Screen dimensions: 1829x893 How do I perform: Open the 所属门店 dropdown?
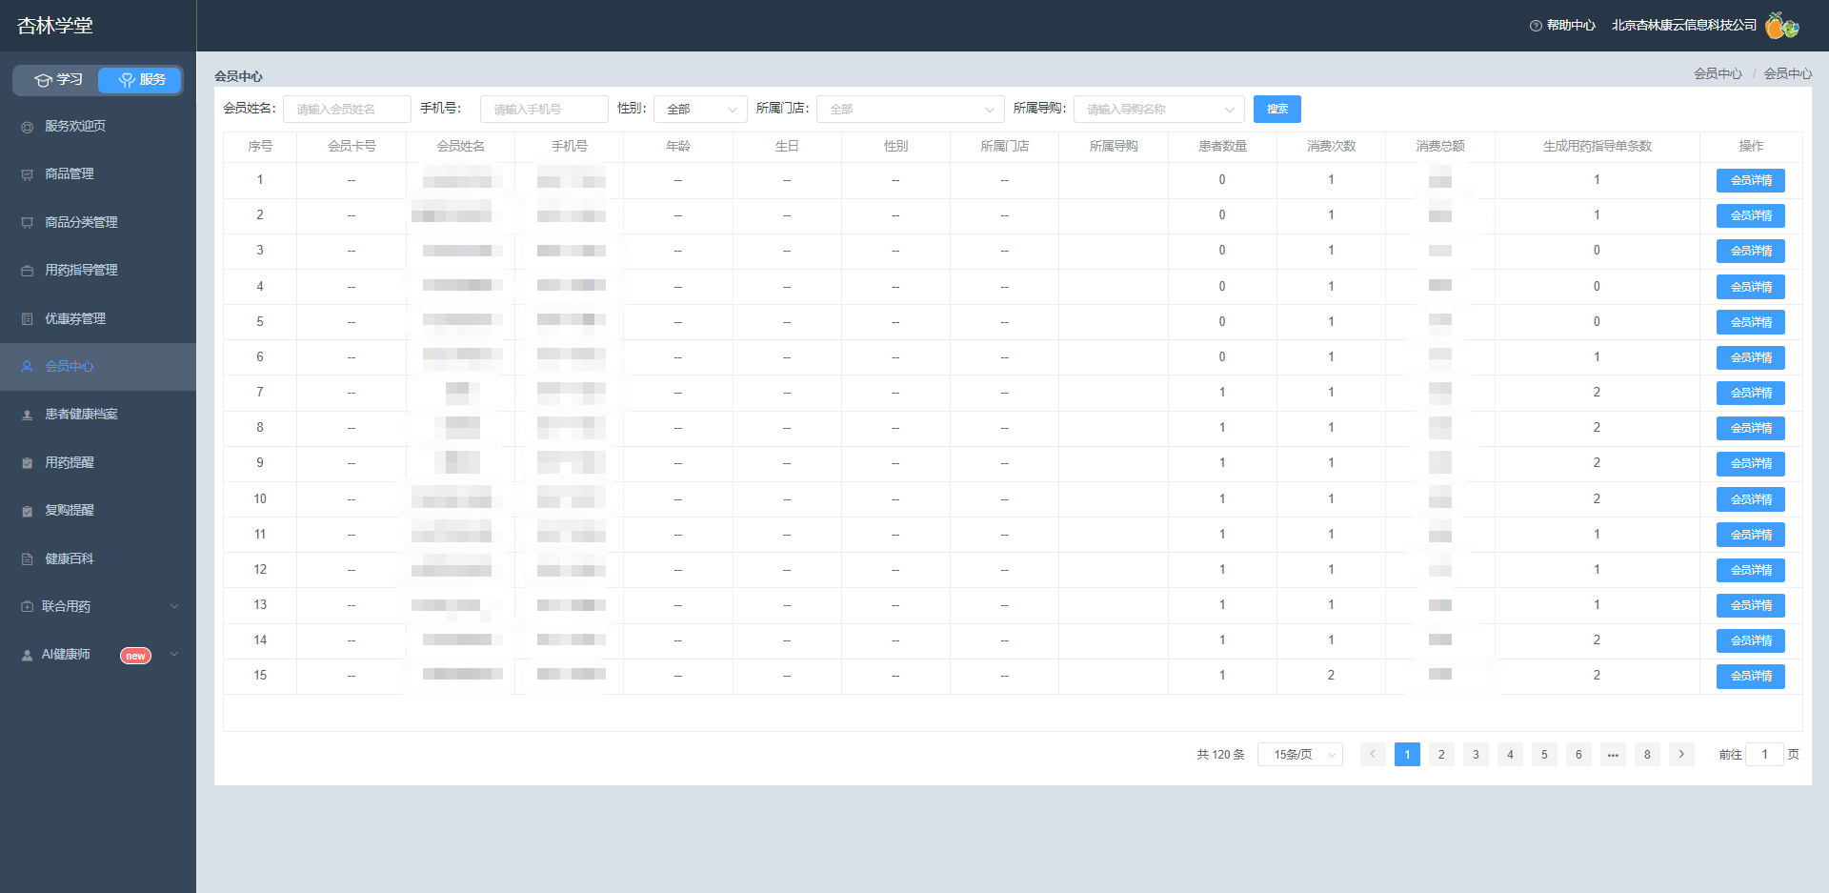tap(910, 110)
